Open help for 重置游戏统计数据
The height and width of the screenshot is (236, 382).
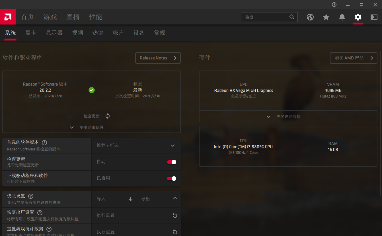click(x=49, y=229)
